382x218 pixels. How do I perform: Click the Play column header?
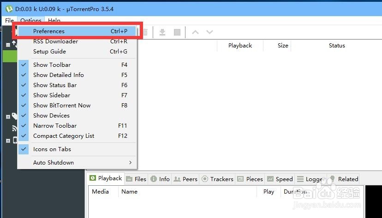point(269,192)
